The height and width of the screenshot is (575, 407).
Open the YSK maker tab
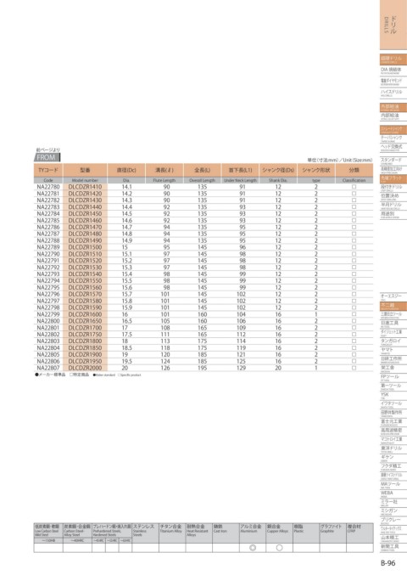(x=393, y=396)
